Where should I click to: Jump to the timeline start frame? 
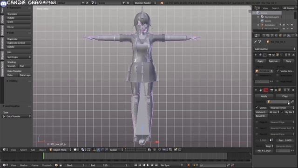pyautogui.click(x=135, y=165)
